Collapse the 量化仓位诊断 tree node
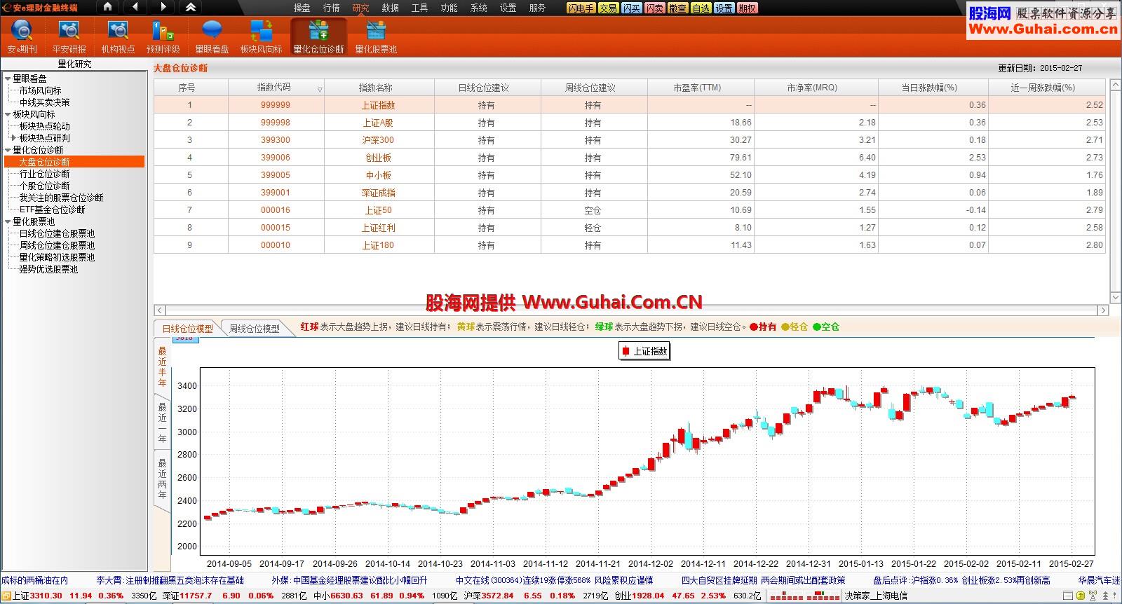Viewport: 1122px width, 604px height. [8, 150]
